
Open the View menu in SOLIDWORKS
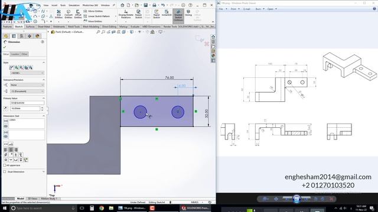(46, 5)
